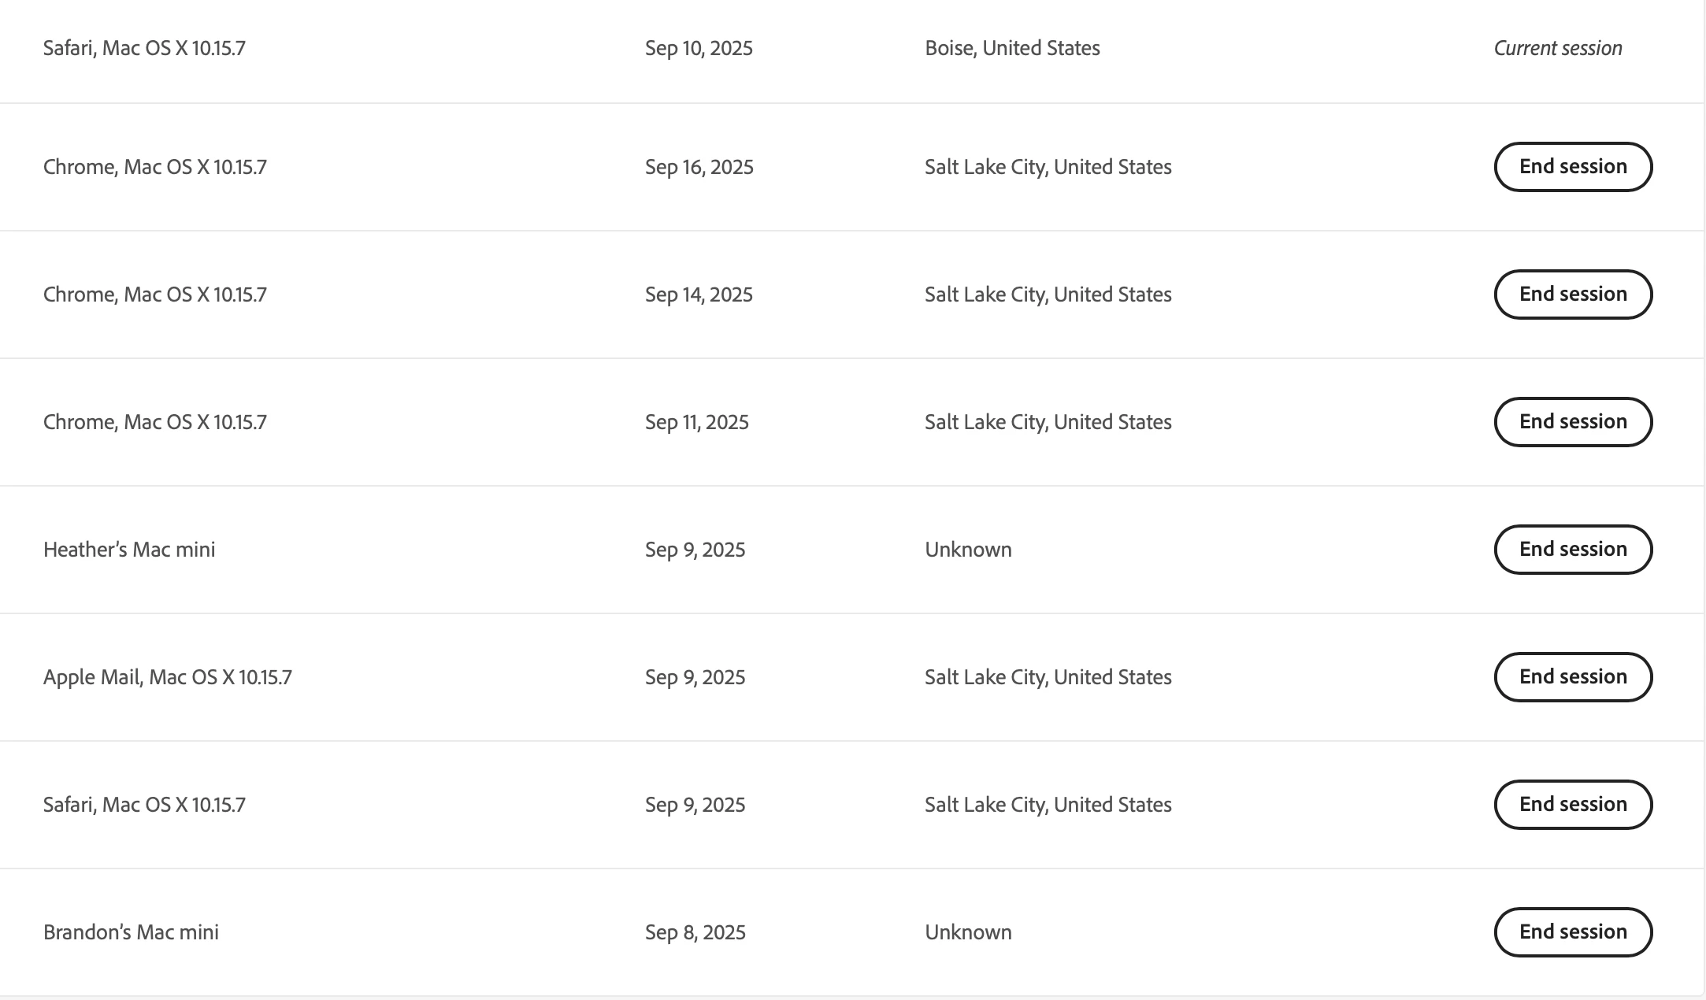Click the Apple Mail, Mac OS X entry
This screenshot has height=1000, width=1706.
(168, 677)
